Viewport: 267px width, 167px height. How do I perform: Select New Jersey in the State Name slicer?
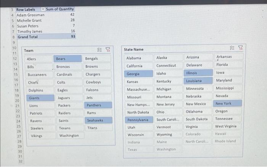tap(169, 104)
